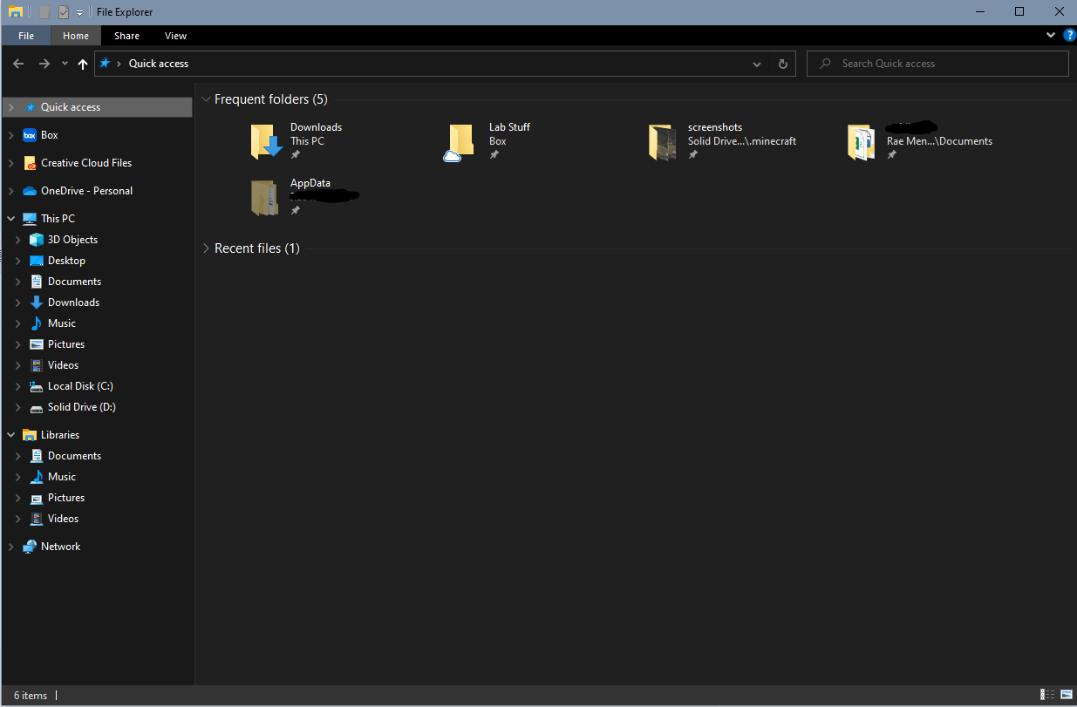Image resolution: width=1077 pixels, height=707 pixels.
Task: Open the Downloads folder icon in Frequent folders
Action: [x=266, y=141]
